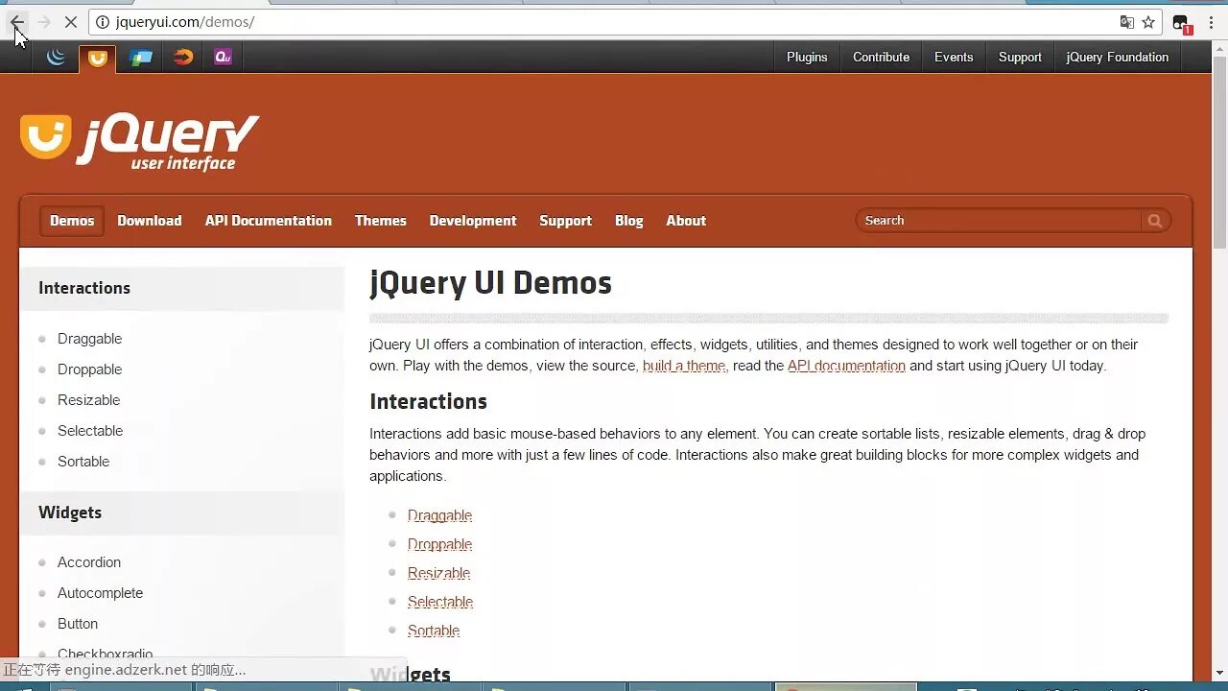1228x691 pixels.
Task: Open Droppable link in main content
Action: (x=439, y=544)
